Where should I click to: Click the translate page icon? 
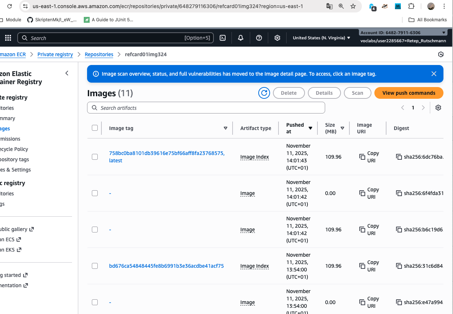pos(330,6)
